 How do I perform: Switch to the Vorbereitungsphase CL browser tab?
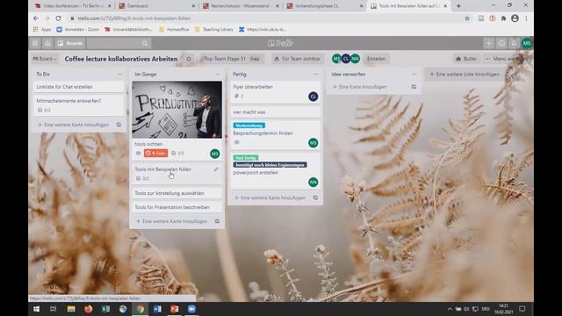click(324, 6)
